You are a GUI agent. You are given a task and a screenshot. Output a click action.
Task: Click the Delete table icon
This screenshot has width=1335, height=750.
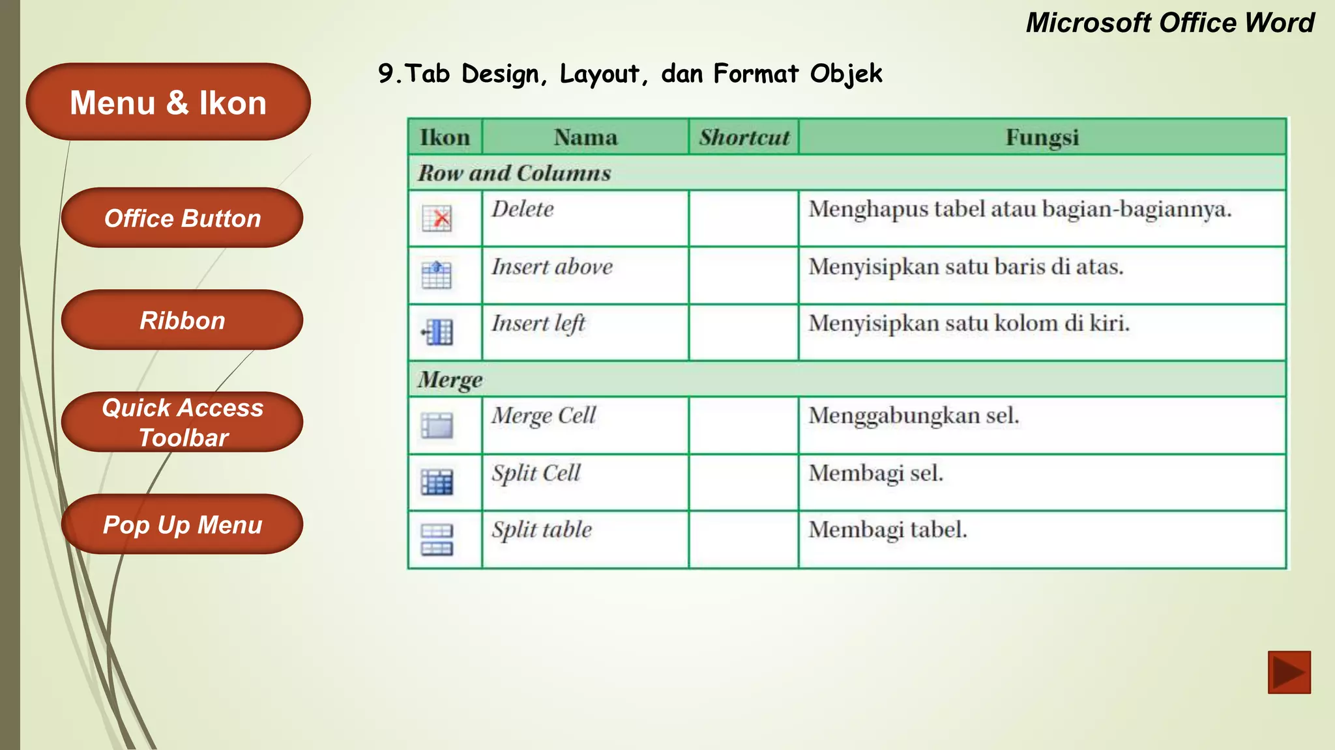pos(437,218)
